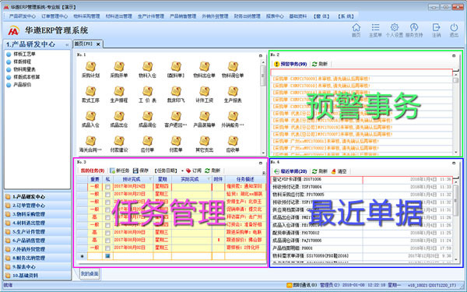Open the 主菜单 list icon
Screen dimensions: 467x292
coord(375,30)
